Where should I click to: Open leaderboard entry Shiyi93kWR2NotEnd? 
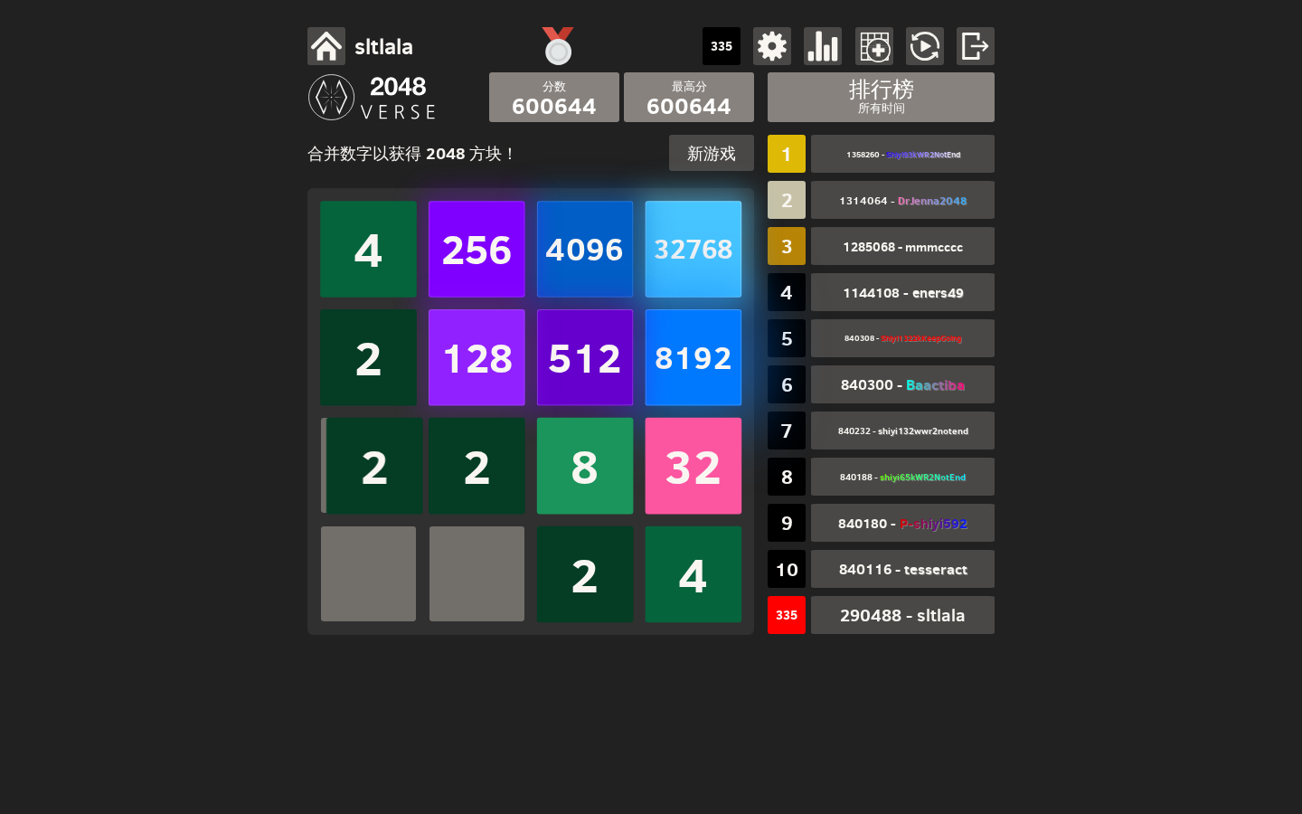pos(902,154)
